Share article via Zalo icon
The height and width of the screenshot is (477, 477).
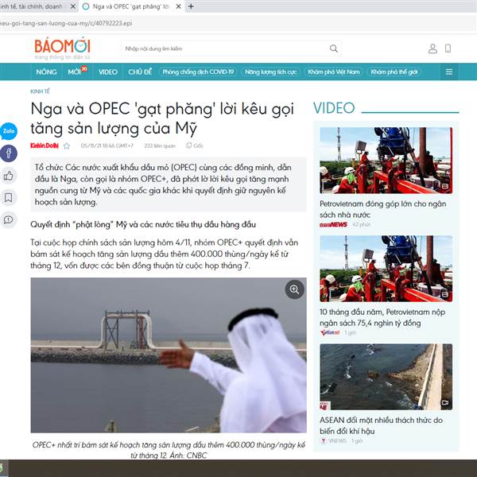(x=9, y=131)
